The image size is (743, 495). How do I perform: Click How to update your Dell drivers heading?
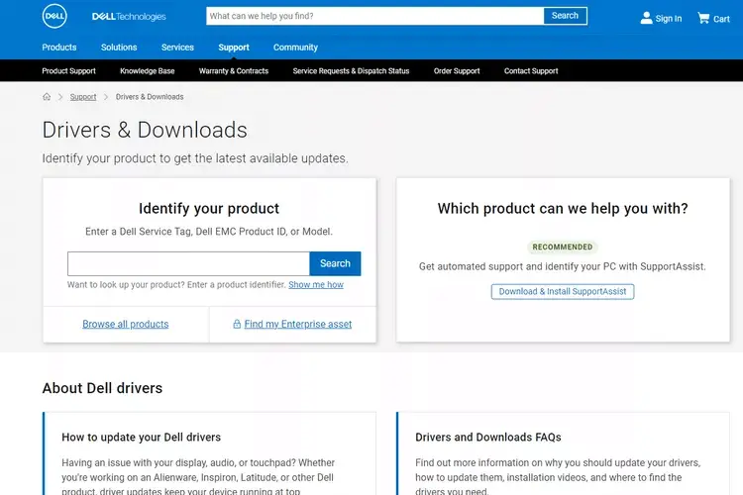pyautogui.click(x=142, y=438)
